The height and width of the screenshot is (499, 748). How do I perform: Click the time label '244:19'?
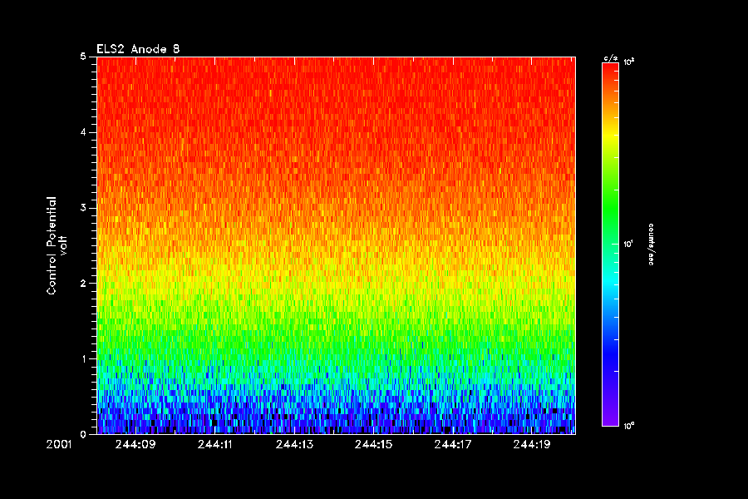click(532, 445)
